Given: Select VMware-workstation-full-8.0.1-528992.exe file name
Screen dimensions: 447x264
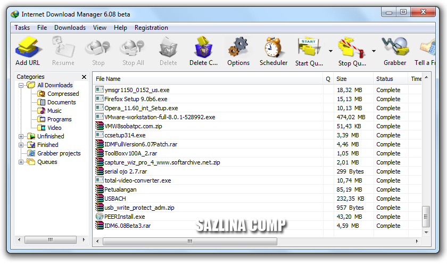Looking at the screenshot, I should (x=160, y=117).
